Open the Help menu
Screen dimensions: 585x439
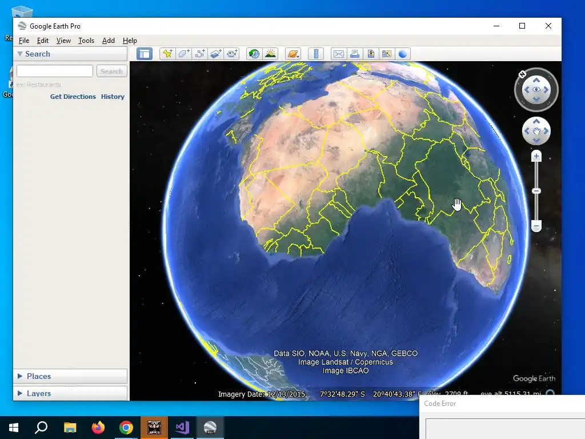[x=130, y=41]
